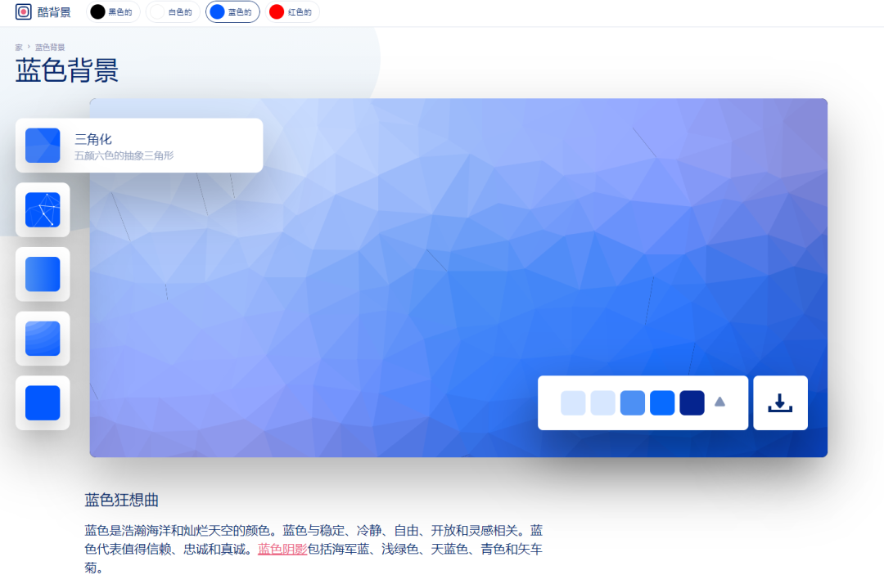
Task: Open the 蓝色阴影 hyperlink
Action: pos(282,549)
